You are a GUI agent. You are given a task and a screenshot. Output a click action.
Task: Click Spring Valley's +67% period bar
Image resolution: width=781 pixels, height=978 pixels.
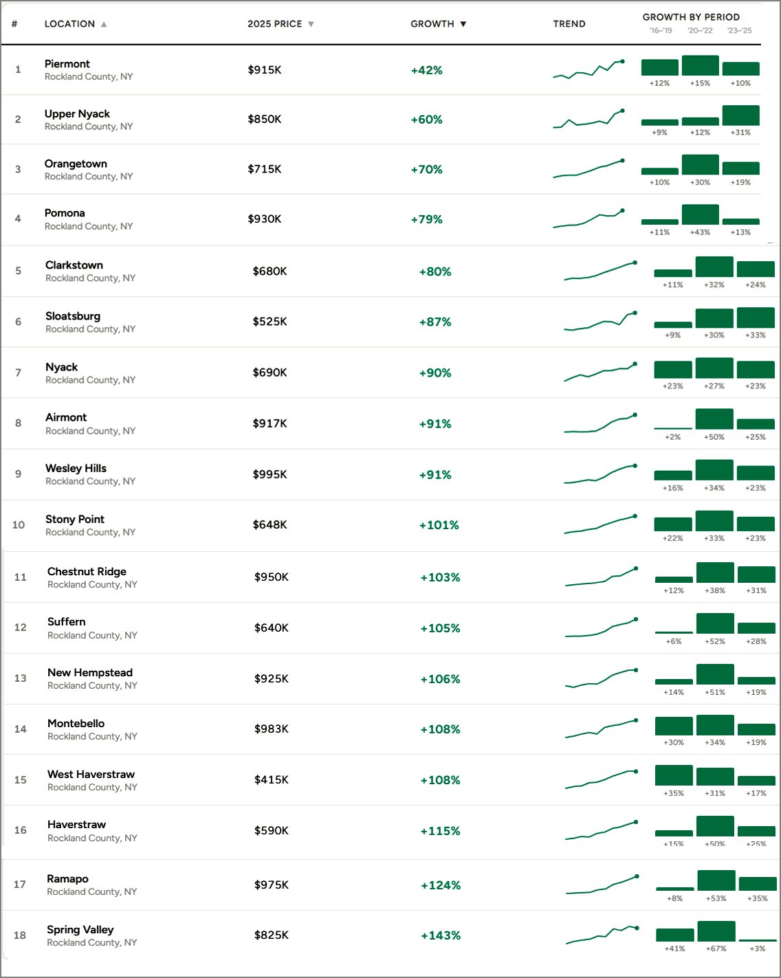tap(716, 931)
